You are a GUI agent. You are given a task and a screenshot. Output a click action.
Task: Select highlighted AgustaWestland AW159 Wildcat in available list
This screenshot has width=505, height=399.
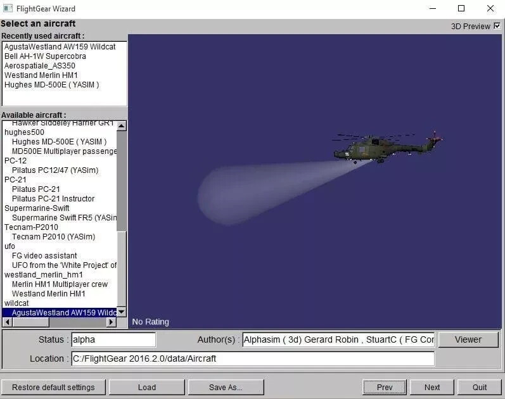(60, 313)
